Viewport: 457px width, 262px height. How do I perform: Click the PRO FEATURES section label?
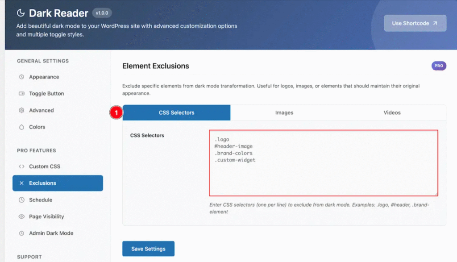tap(37, 150)
